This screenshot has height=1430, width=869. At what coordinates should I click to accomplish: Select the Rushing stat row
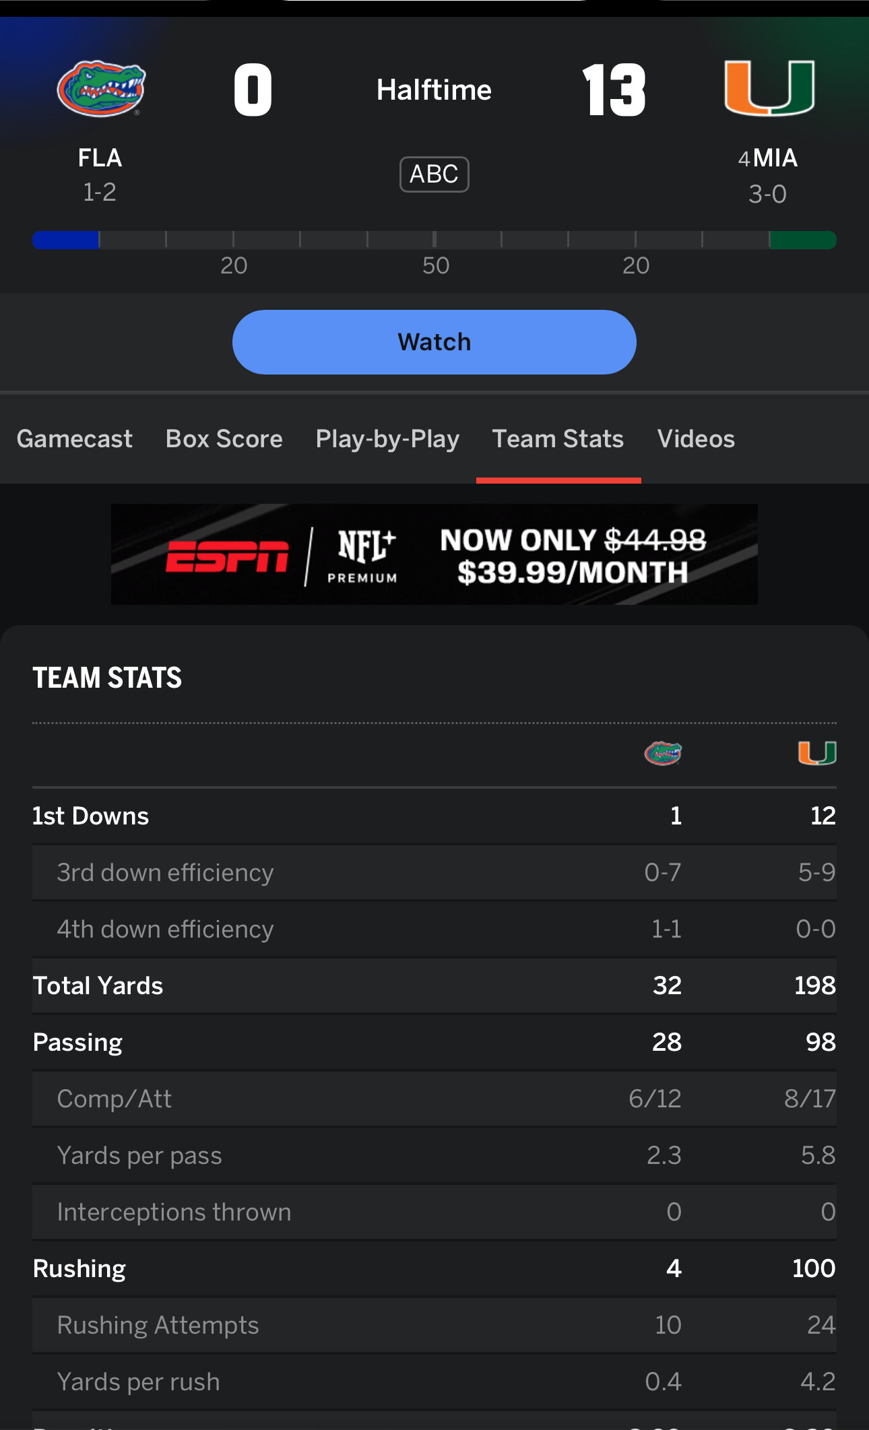(434, 1268)
